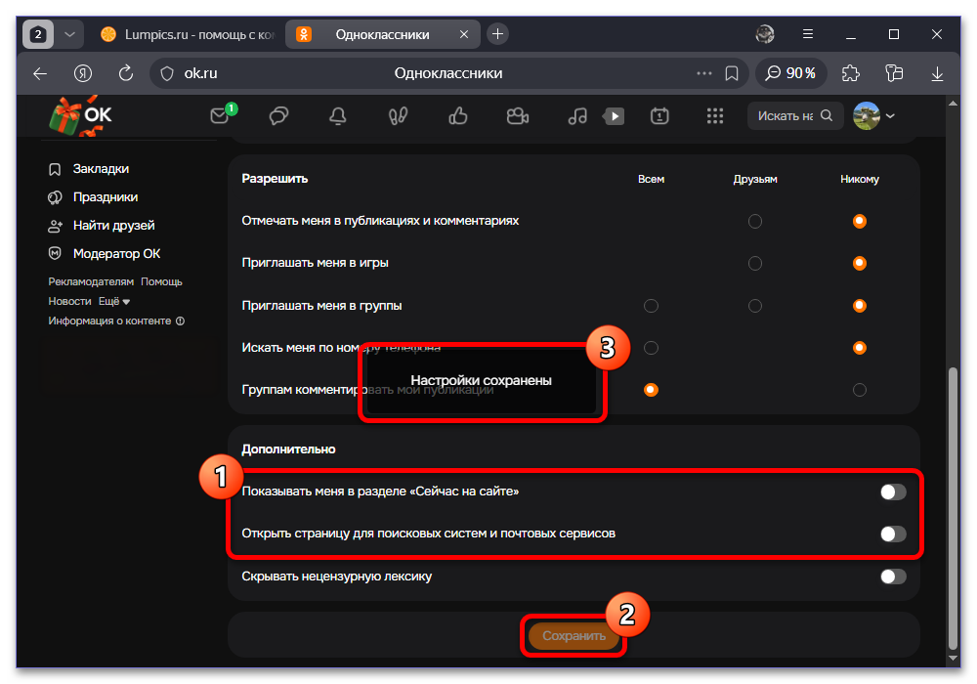Open the Помощь footer link
Viewport: 977px width, 684px height.
click(161, 282)
